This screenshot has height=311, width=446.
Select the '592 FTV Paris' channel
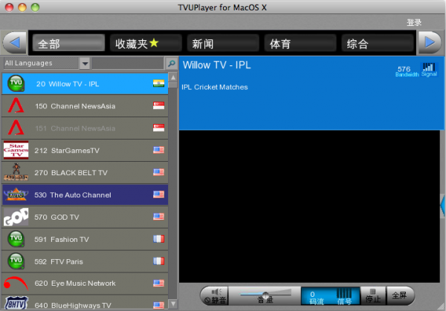pos(85,261)
